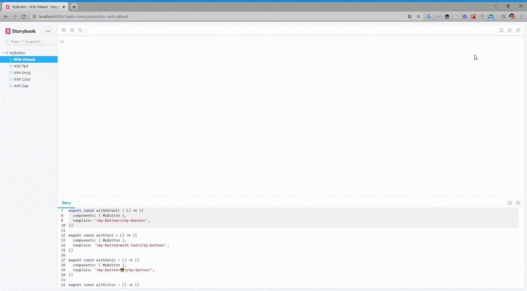The width and height of the screenshot is (527, 291).
Task: Hide the addons panel
Action: click(518, 203)
